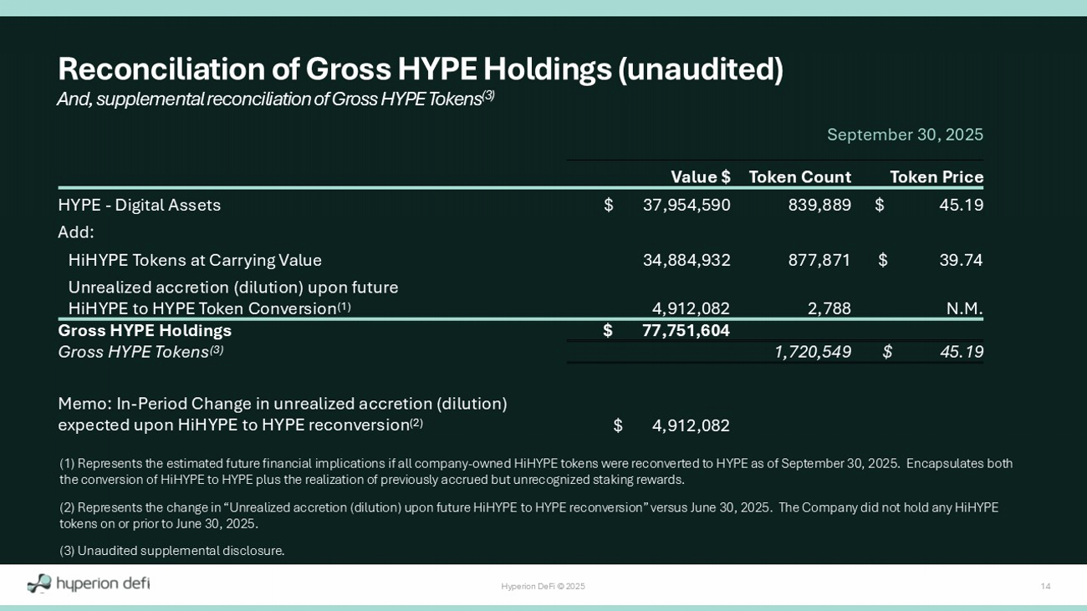1087x611 pixels.
Task: Click footnote (3) 'Unaudited supplemental disclosure'
Action: [171, 551]
